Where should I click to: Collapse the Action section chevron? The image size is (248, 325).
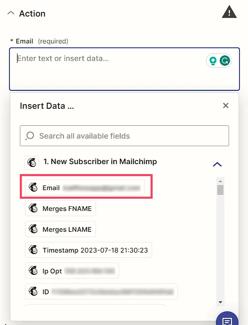(x=11, y=13)
